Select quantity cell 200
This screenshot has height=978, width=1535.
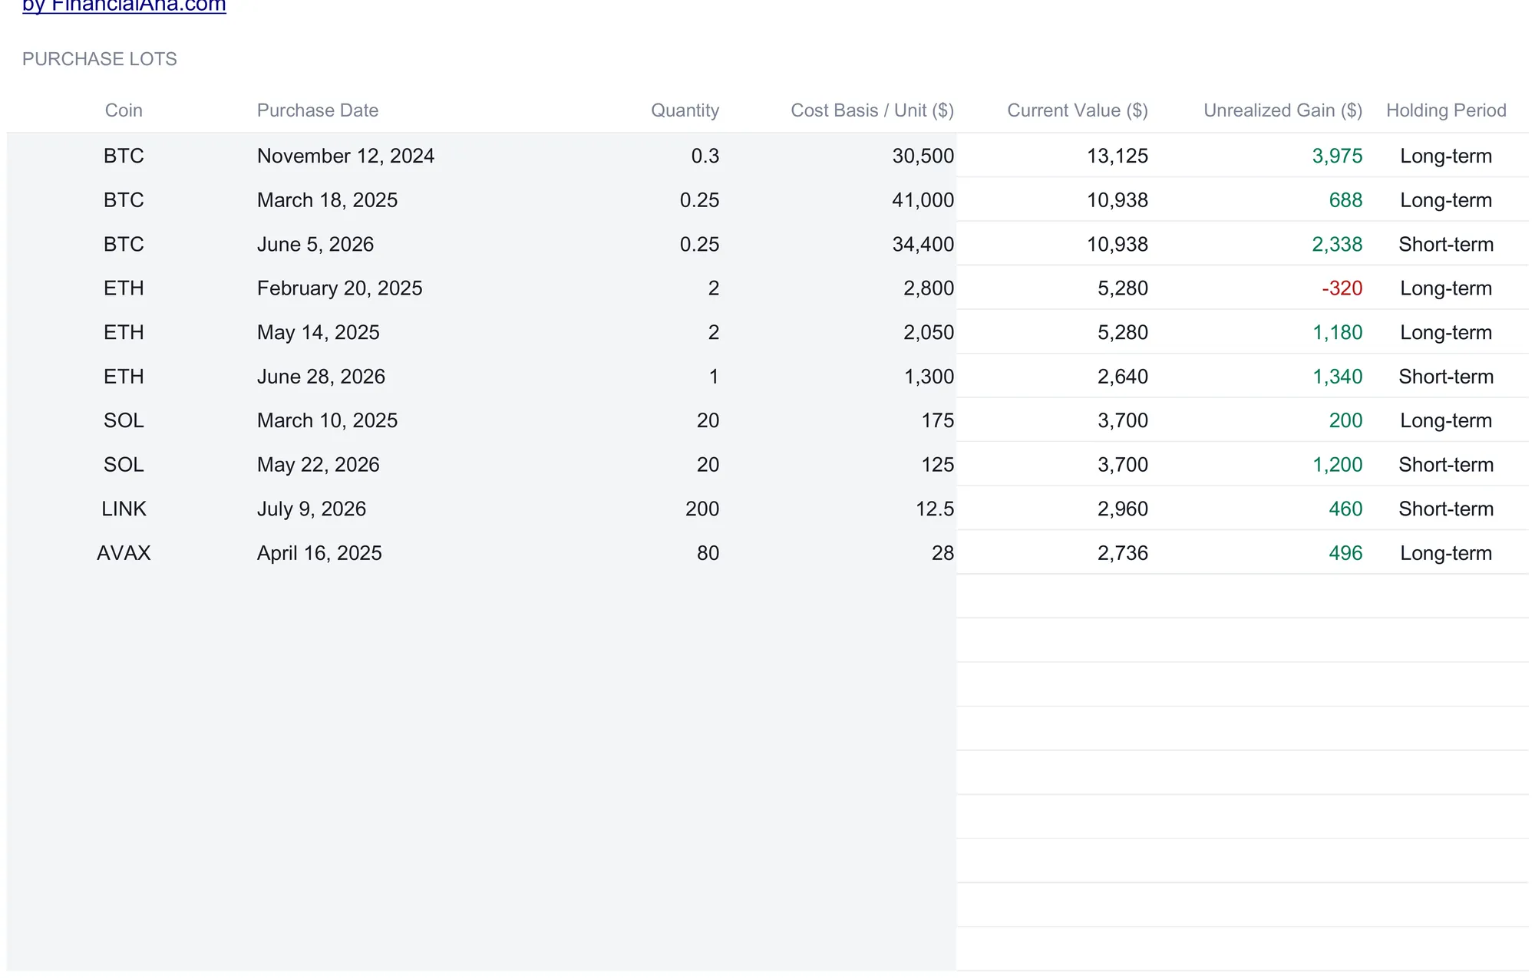coord(702,509)
